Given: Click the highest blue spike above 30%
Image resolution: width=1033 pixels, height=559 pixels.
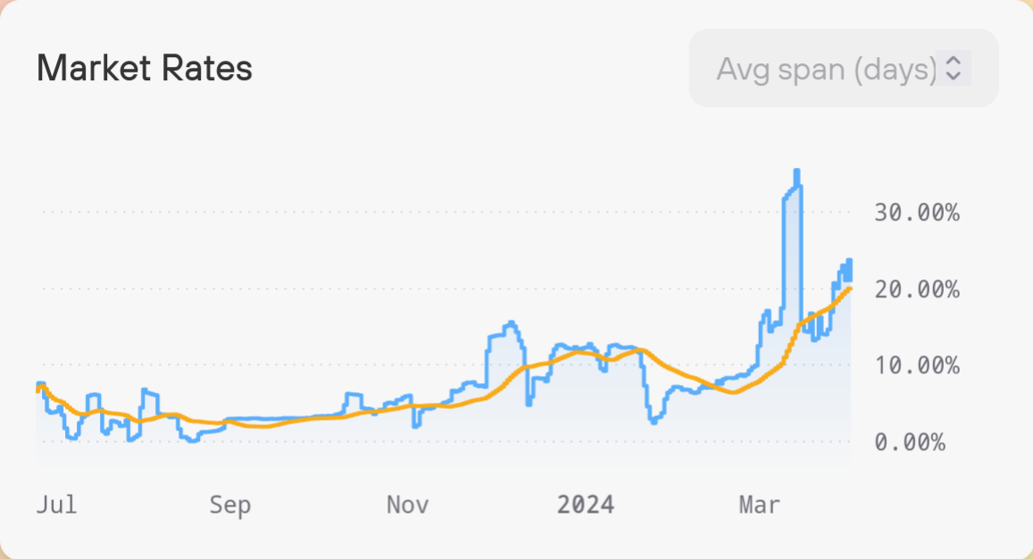Looking at the screenshot, I should pos(796,171).
